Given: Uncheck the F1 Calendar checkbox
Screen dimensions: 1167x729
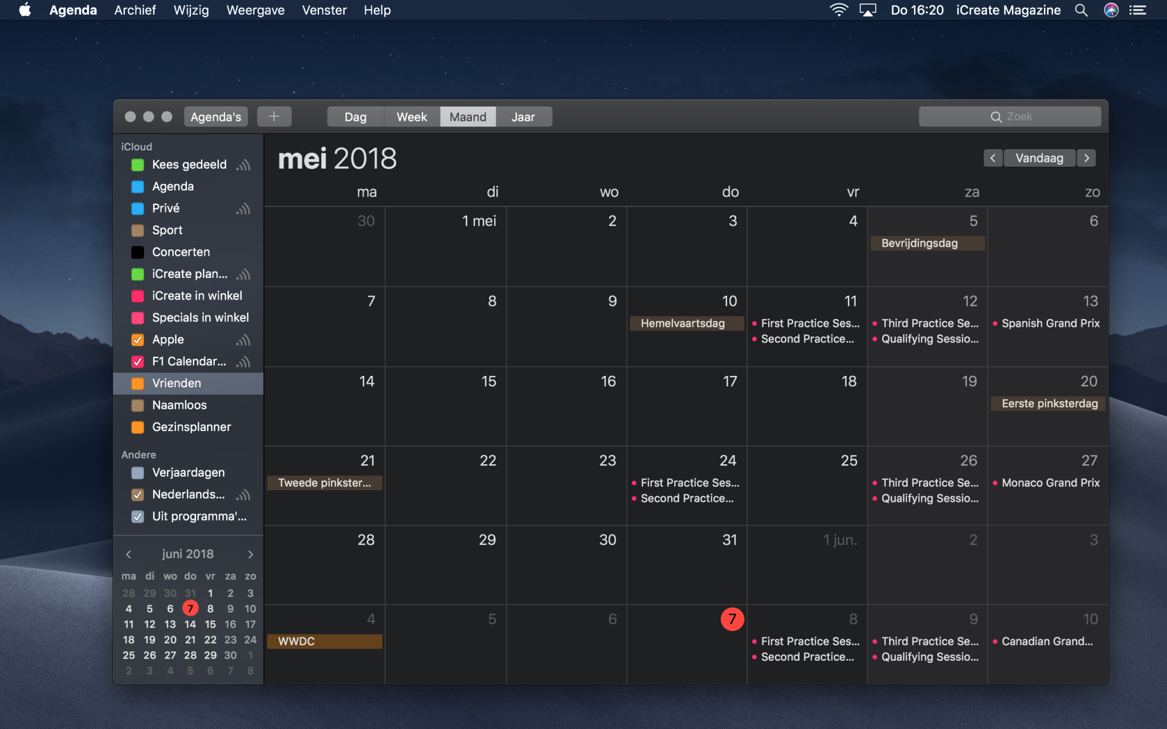Looking at the screenshot, I should pyautogui.click(x=137, y=362).
